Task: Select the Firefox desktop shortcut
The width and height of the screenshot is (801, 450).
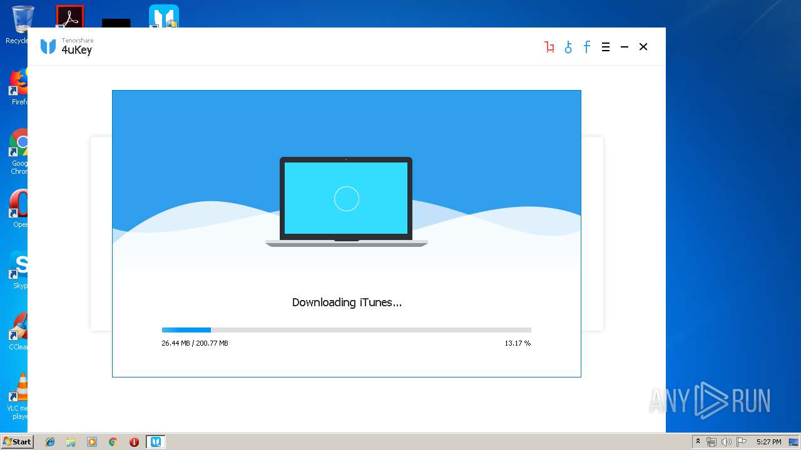Action: (19, 87)
